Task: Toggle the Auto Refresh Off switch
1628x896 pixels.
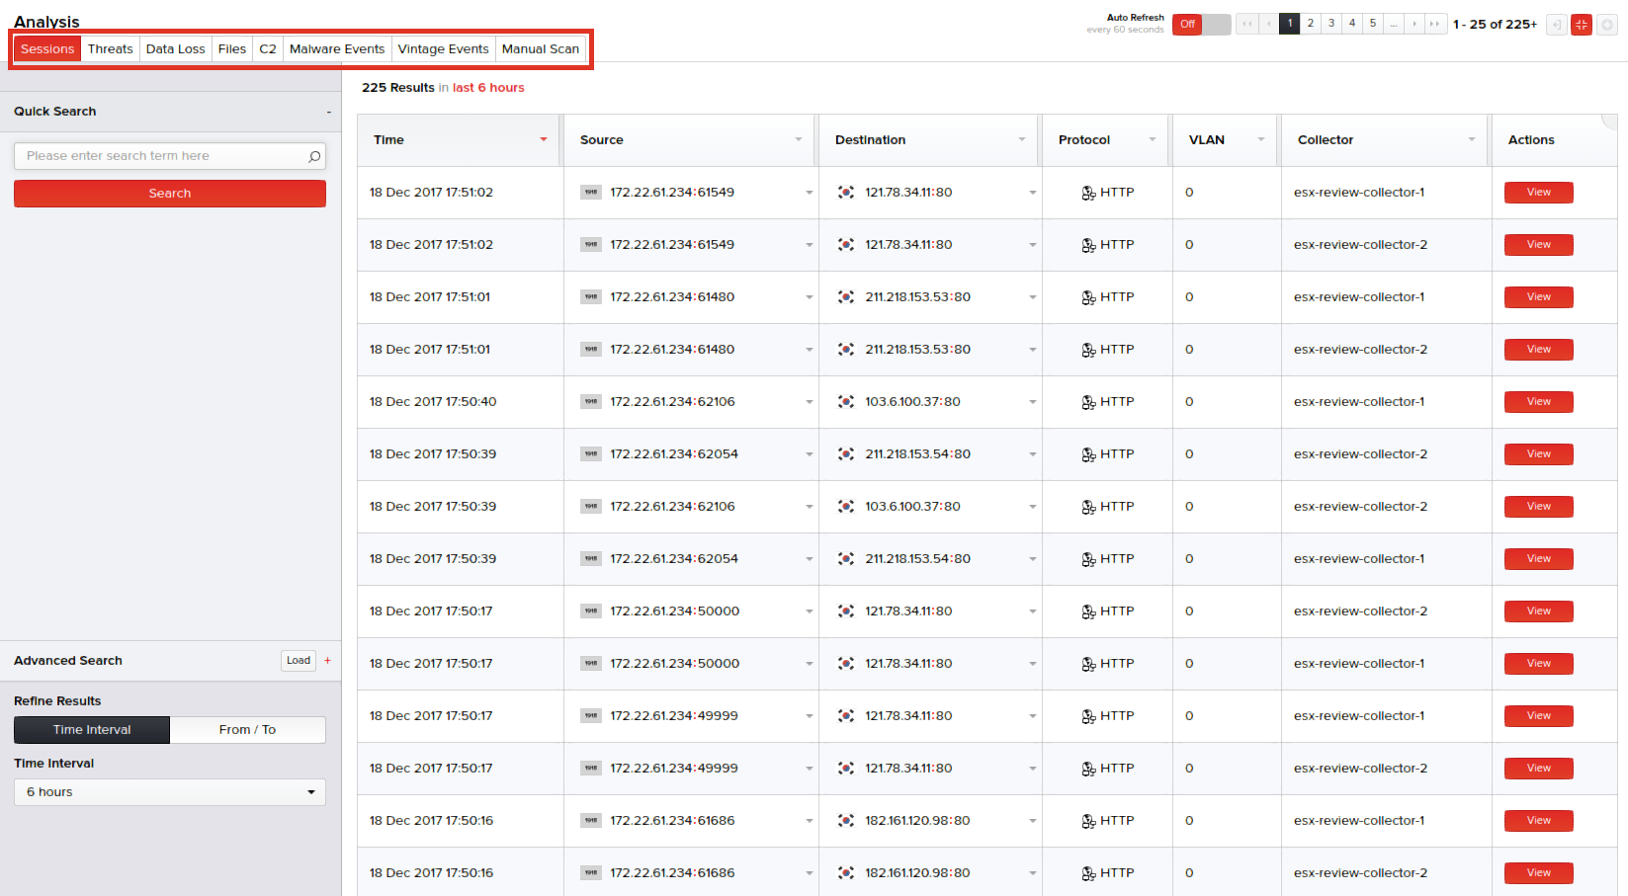Action: [x=1201, y=24]
